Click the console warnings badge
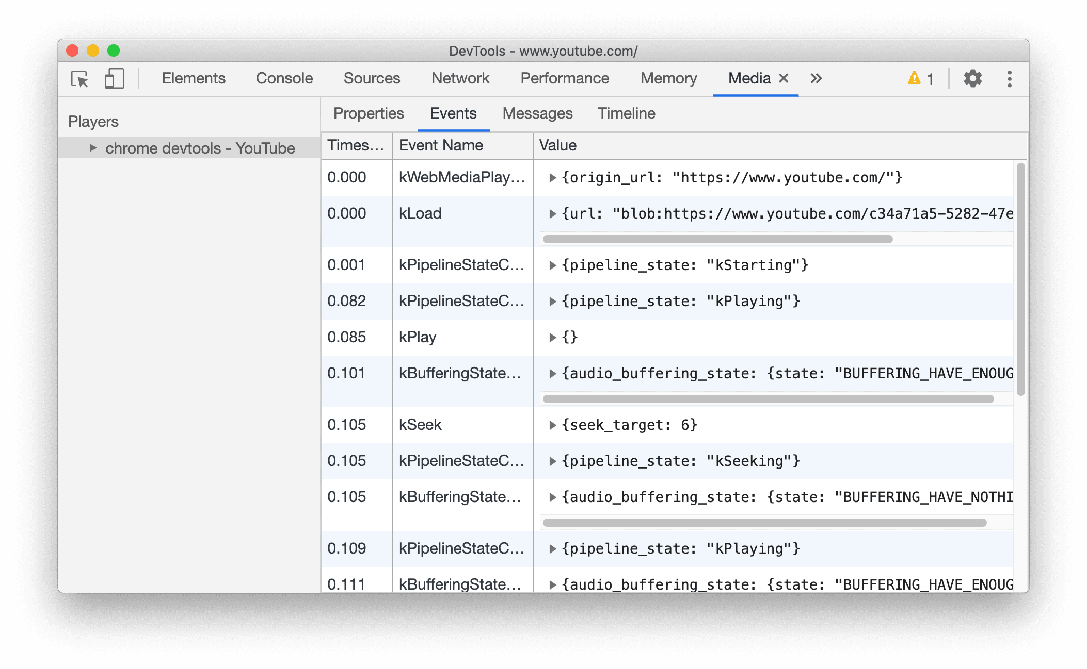The height and width of the screenshot is (669, 1087). coord(919,79)
